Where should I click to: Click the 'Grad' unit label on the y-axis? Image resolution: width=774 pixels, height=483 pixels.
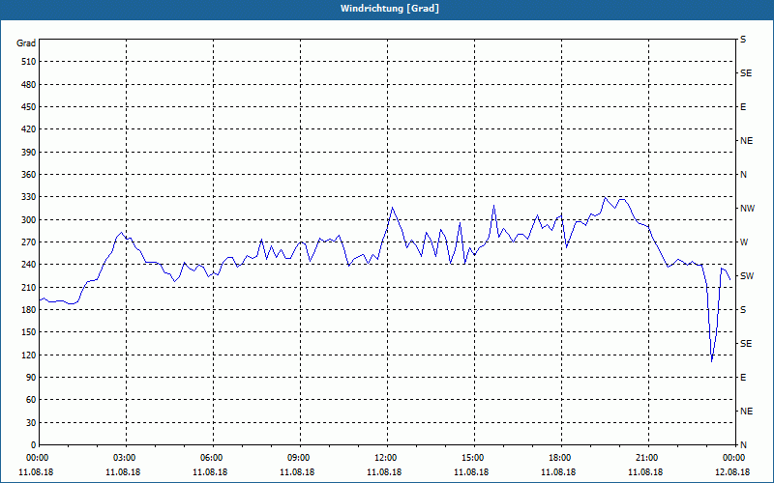(26, 43)
